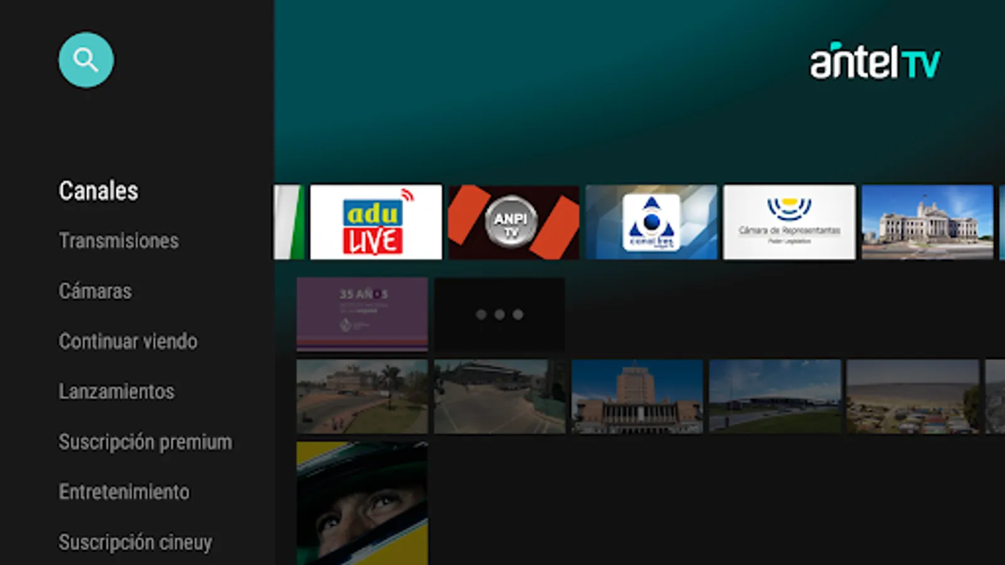Viewport: 1005px width, 565px height.
Task: Open the purple 35 AÑOS transmission tile
Action: (362, 315)
